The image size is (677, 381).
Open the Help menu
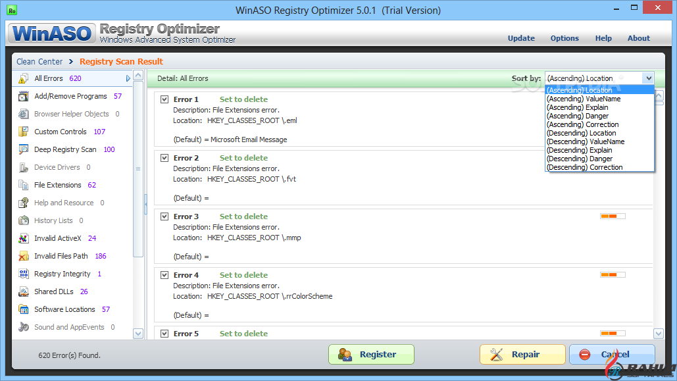(x=603, y=38)
